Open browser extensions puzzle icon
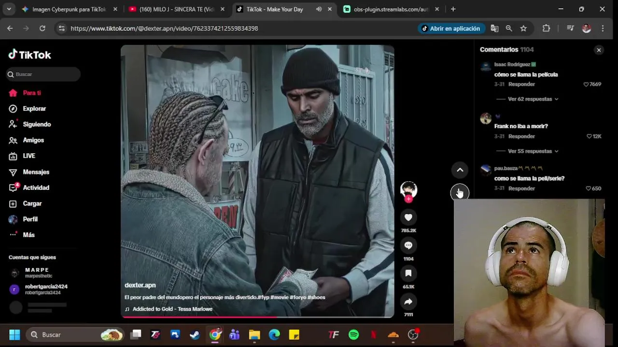The height and width of the screenshot is (347, 618). [546, 28]
